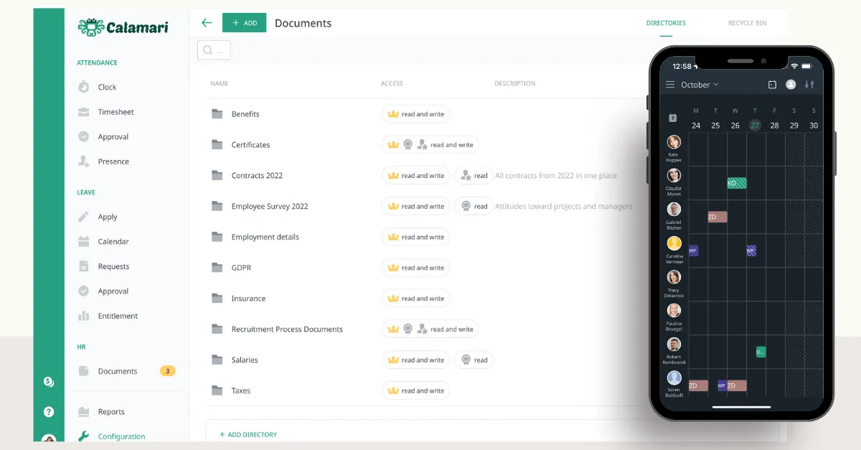
Task: Tap the profile avatar in the mobile header
Action: click(x=790, y=84)
